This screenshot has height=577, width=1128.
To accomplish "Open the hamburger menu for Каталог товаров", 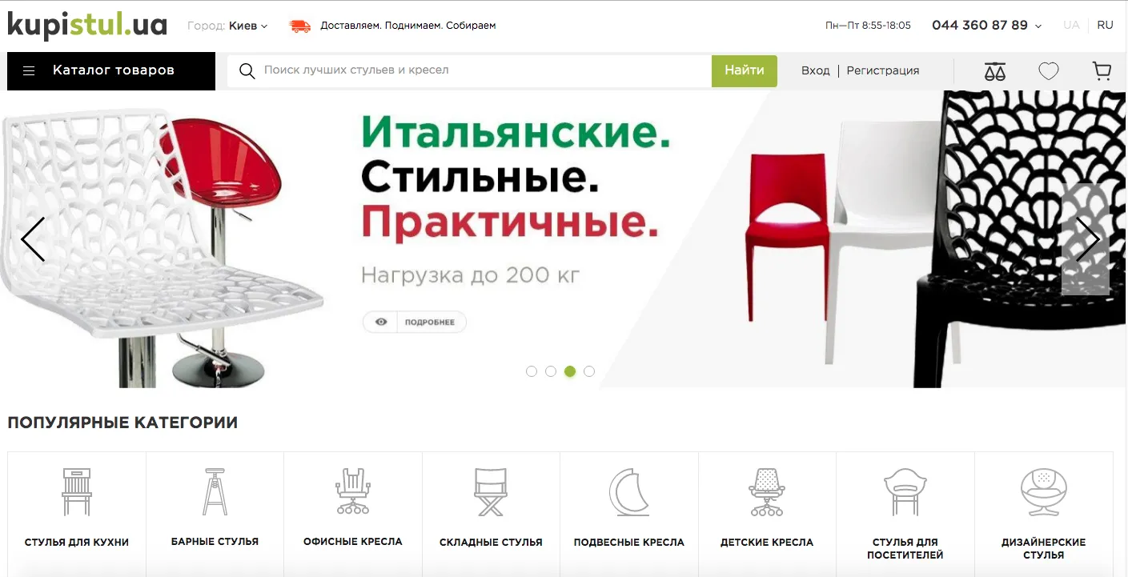I will coord(29,70).
